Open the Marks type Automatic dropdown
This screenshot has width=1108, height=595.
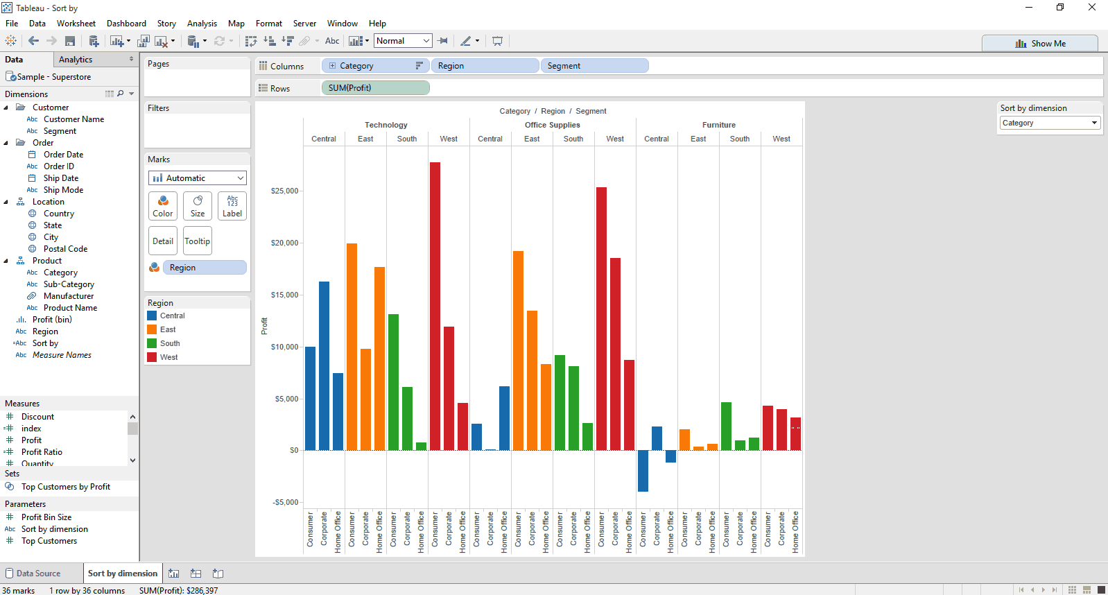coord(198,178)
